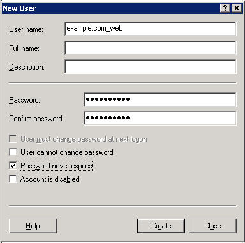Click the "Description:" label text
The height and width of the screenshot is (243, 245).
coord(27,67)
